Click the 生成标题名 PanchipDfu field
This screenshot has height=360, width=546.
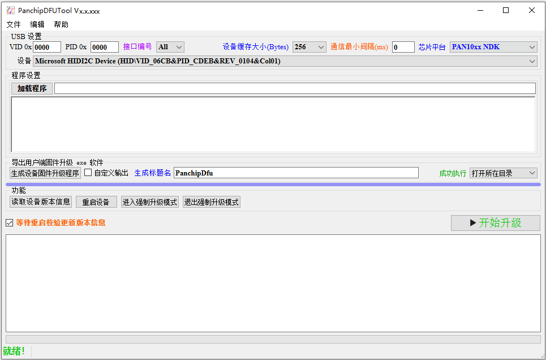(296, 173)
